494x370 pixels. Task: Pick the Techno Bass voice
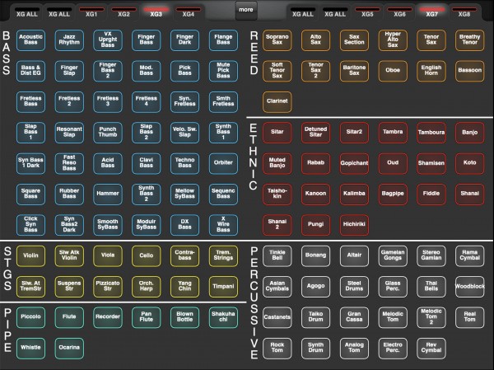pyautogui.click(x=185, y=163)
